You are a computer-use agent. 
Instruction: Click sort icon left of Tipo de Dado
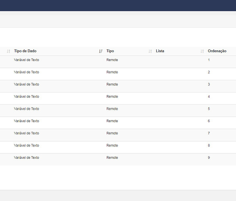click(x=8, y=51)
